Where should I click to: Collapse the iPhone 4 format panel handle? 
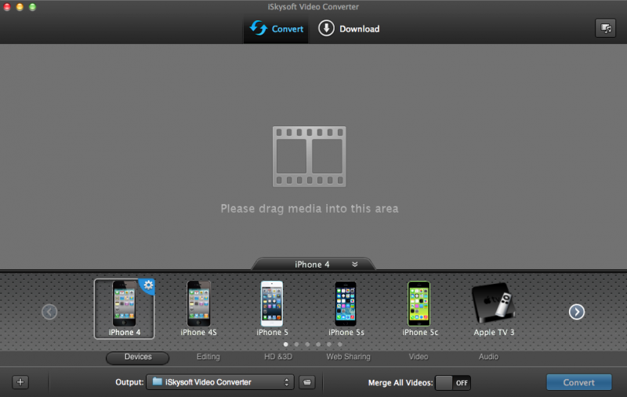(x=313, y=264)
